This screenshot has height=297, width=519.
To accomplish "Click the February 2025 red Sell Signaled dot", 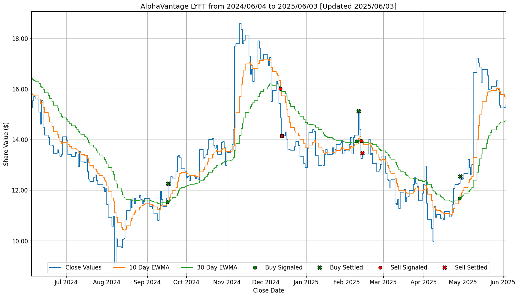I will pos(361,141).
